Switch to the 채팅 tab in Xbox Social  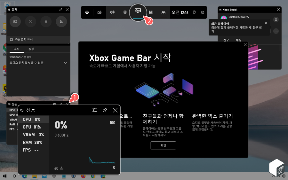pos(238,40)
